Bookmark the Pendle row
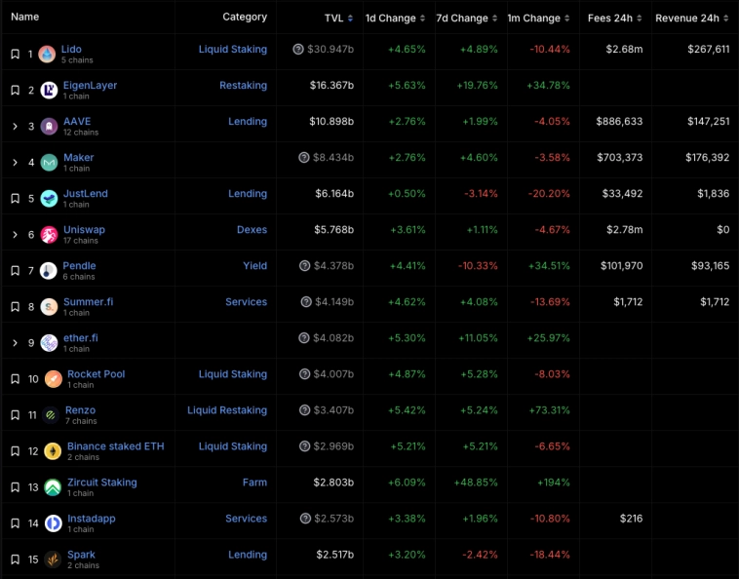 pos(15,271)
